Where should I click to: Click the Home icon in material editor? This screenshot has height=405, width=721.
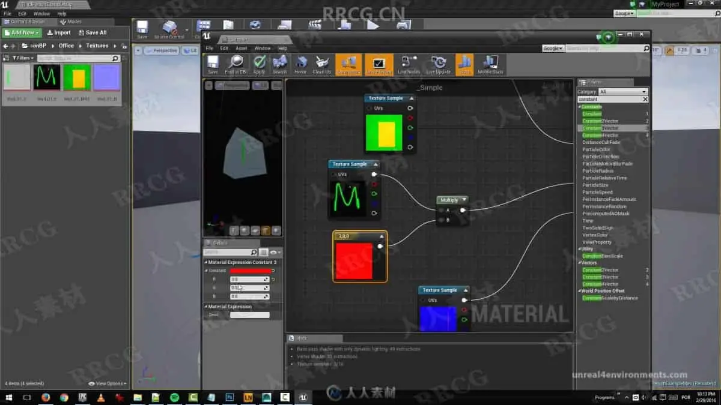[x=300, y=65]
